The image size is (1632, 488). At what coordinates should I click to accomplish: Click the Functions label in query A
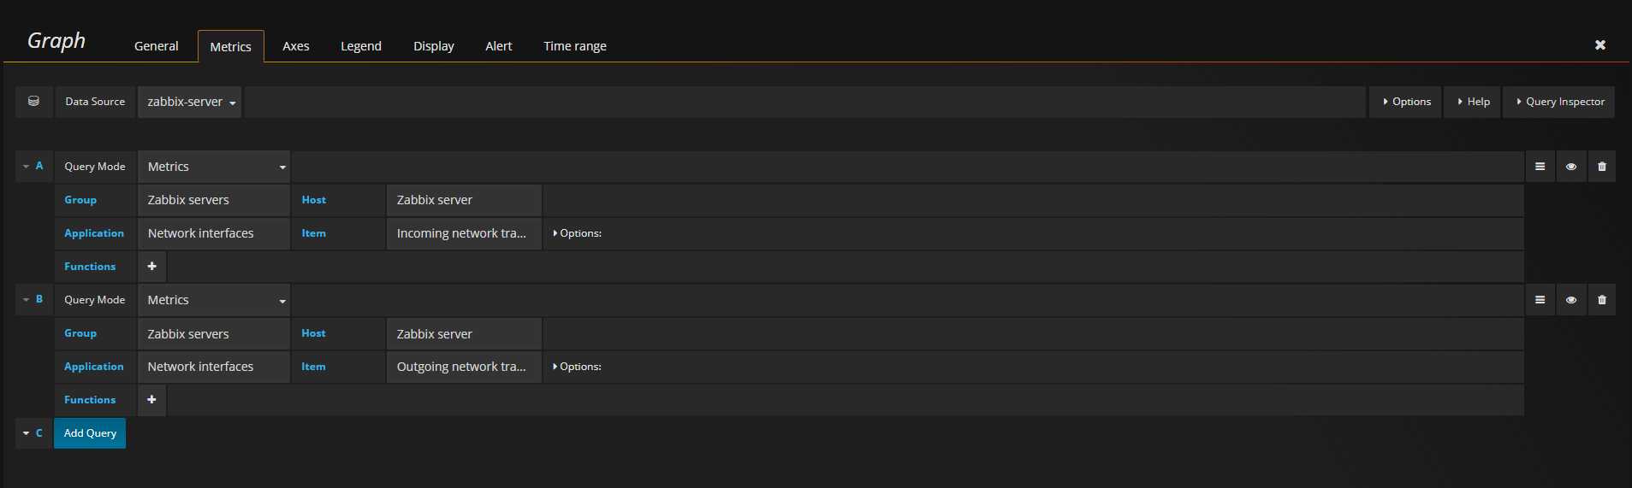(x=90, y=267)
